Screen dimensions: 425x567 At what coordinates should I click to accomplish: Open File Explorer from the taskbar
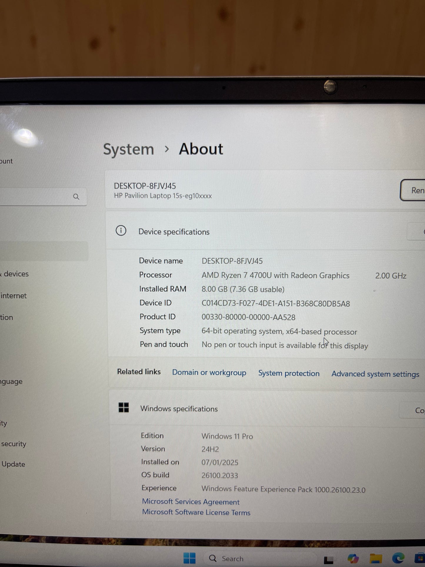[376, 558]
